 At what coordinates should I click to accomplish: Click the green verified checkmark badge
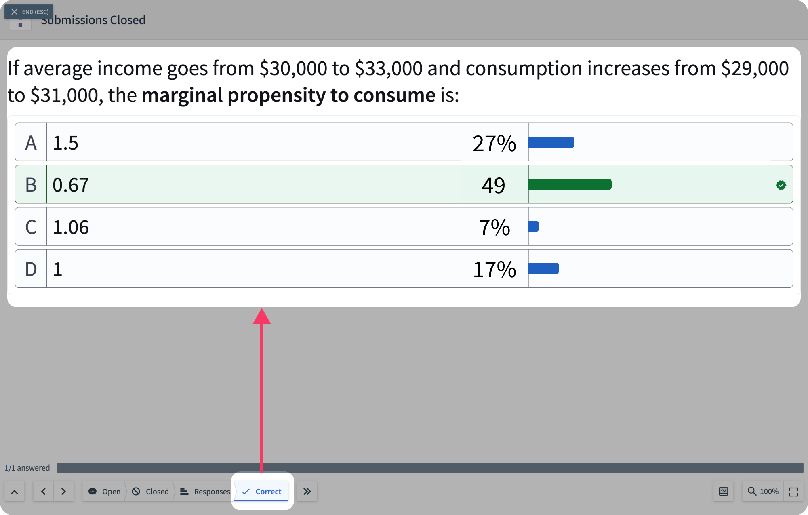click(x=781, y=185)
